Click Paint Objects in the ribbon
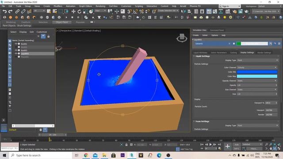283x159 pixels. coord(9,26)
